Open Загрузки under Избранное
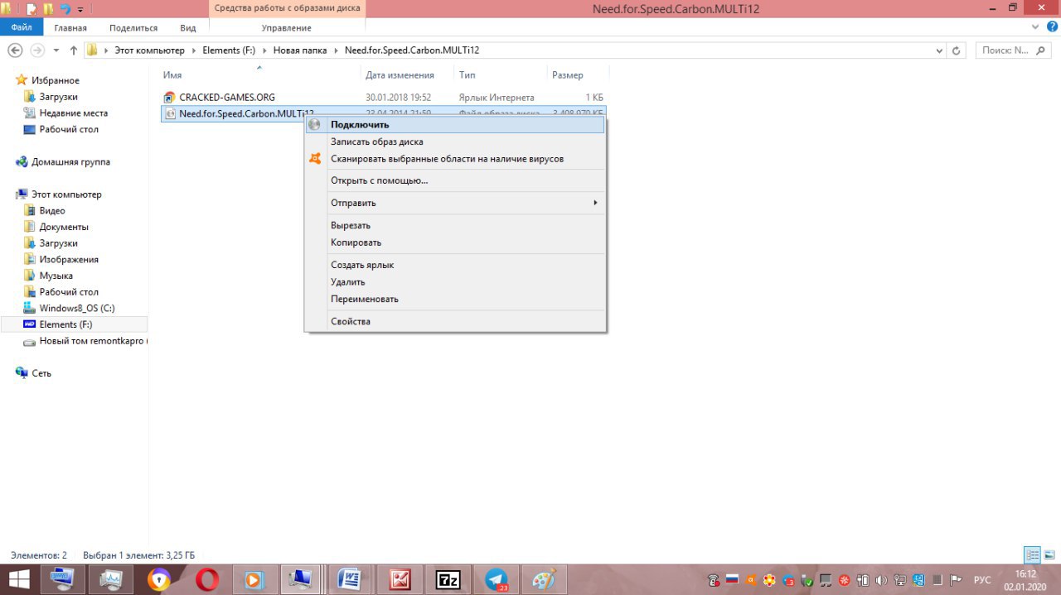This screenshot has height=595, width=1061. 58,97
